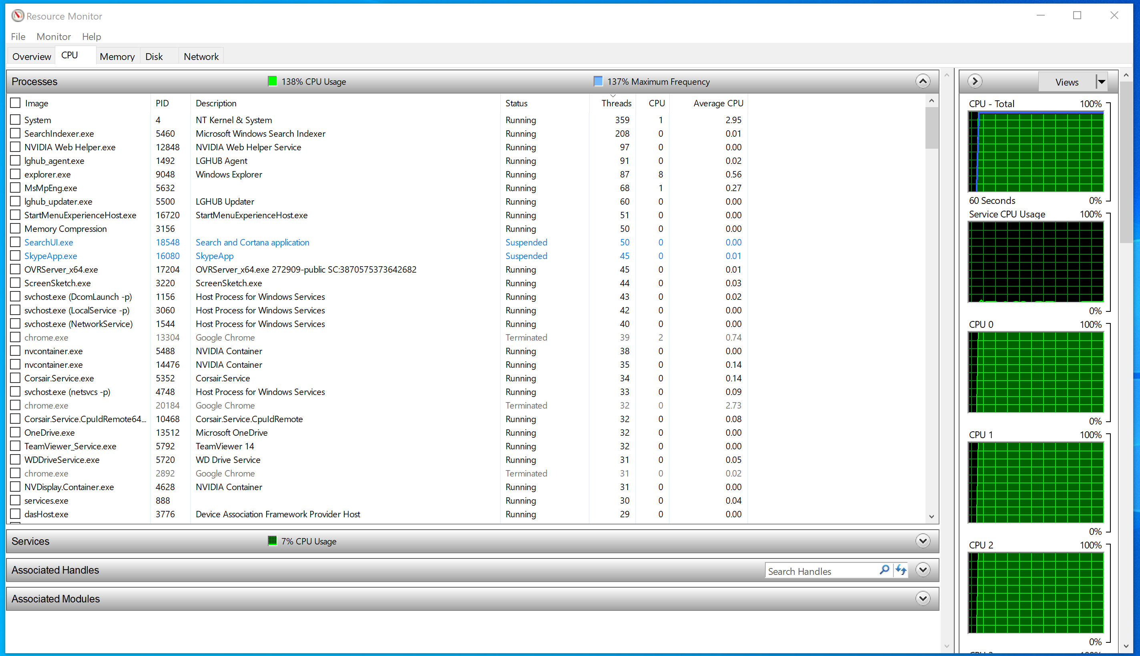
Task: Click the Services section header bar
Action: (x=472, y=540)
